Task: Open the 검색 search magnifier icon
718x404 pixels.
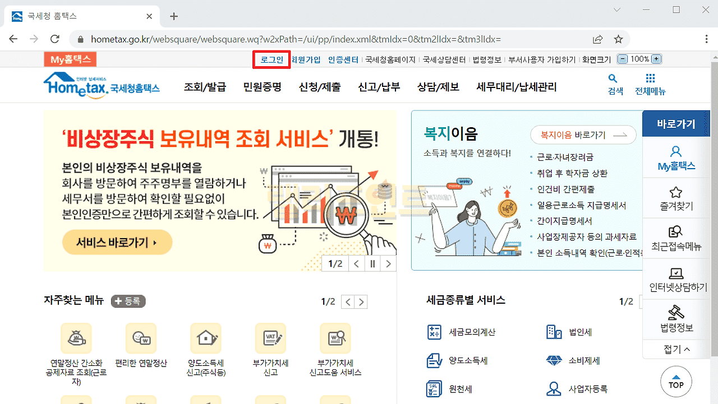Action: pos(613,79)
